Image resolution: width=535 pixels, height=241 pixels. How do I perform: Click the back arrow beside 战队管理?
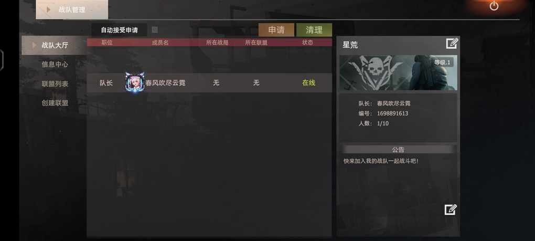pyautogui.click(x=48, y=9)
